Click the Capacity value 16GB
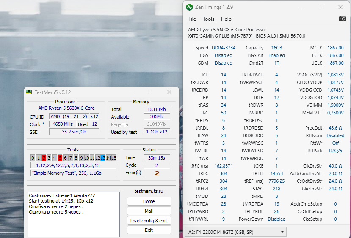The height and width of the screenshot is (238, 351). point(276,48)
